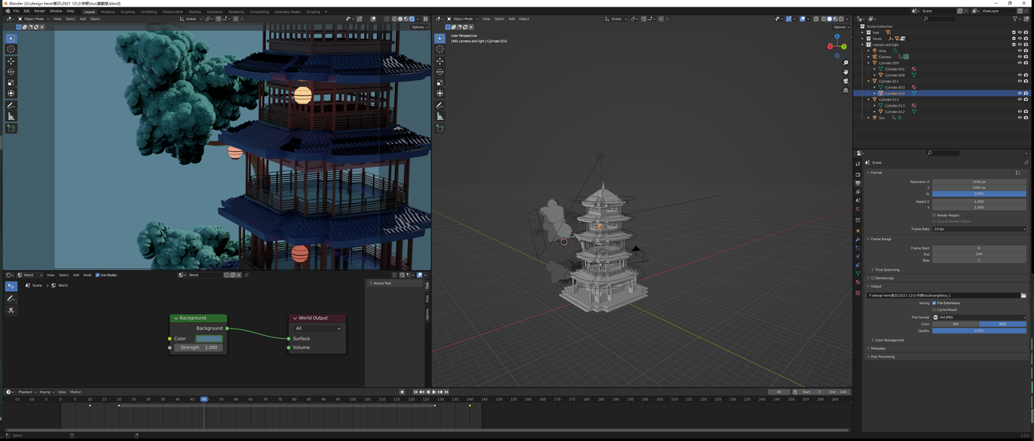Select the Measure tool in left viewport
The width and height of the screenshot is (1034, 441).
click(x=11, y=116)
